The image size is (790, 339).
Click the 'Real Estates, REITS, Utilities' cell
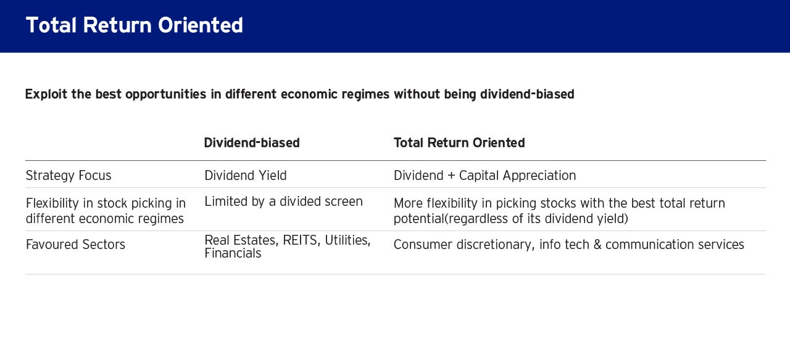(288, 247)
